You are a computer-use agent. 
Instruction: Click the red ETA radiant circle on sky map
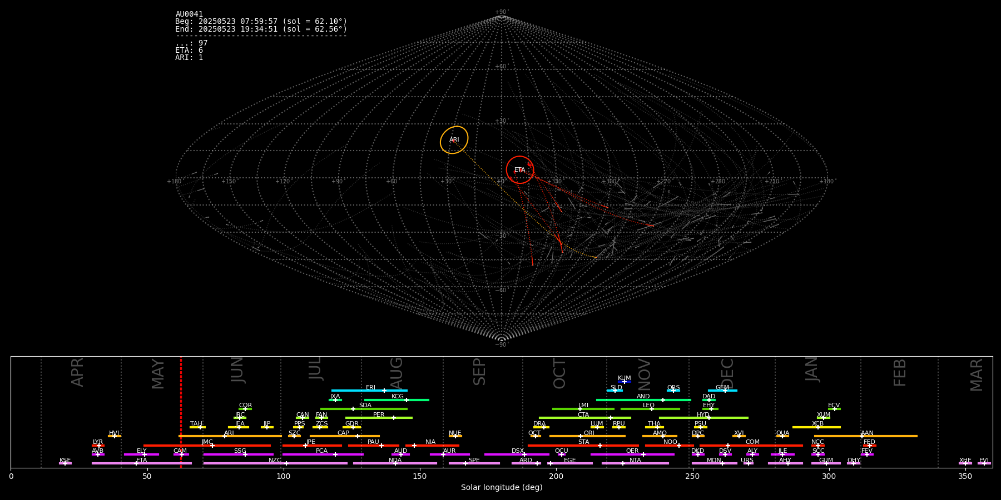(x=520, y=170)
